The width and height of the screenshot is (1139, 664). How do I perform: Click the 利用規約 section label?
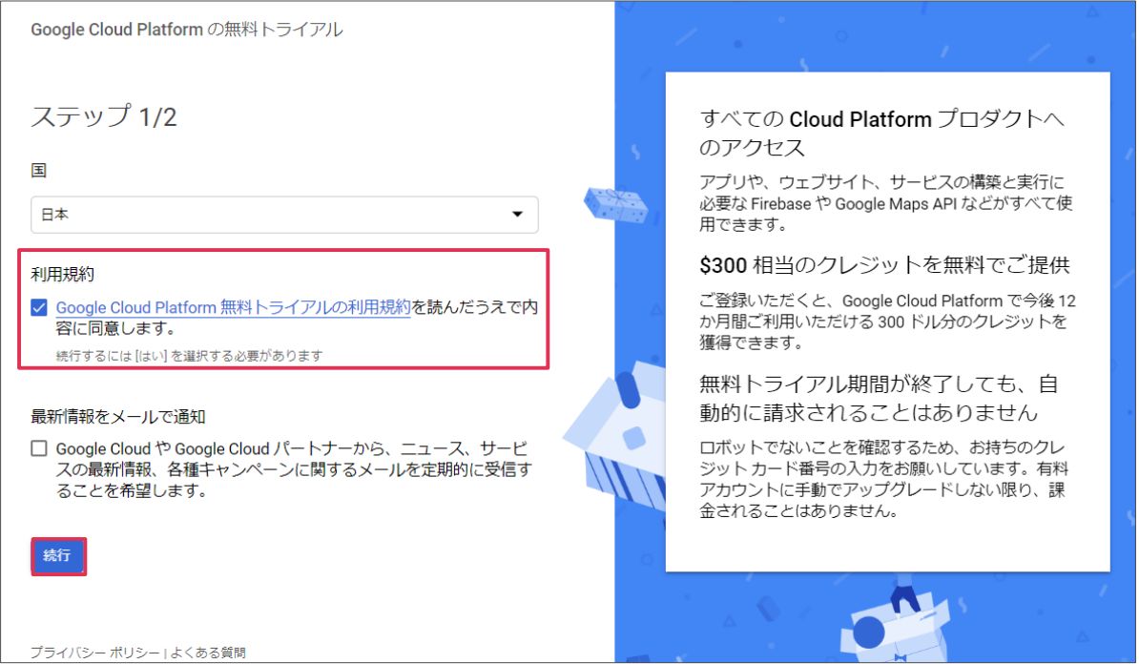62,274
